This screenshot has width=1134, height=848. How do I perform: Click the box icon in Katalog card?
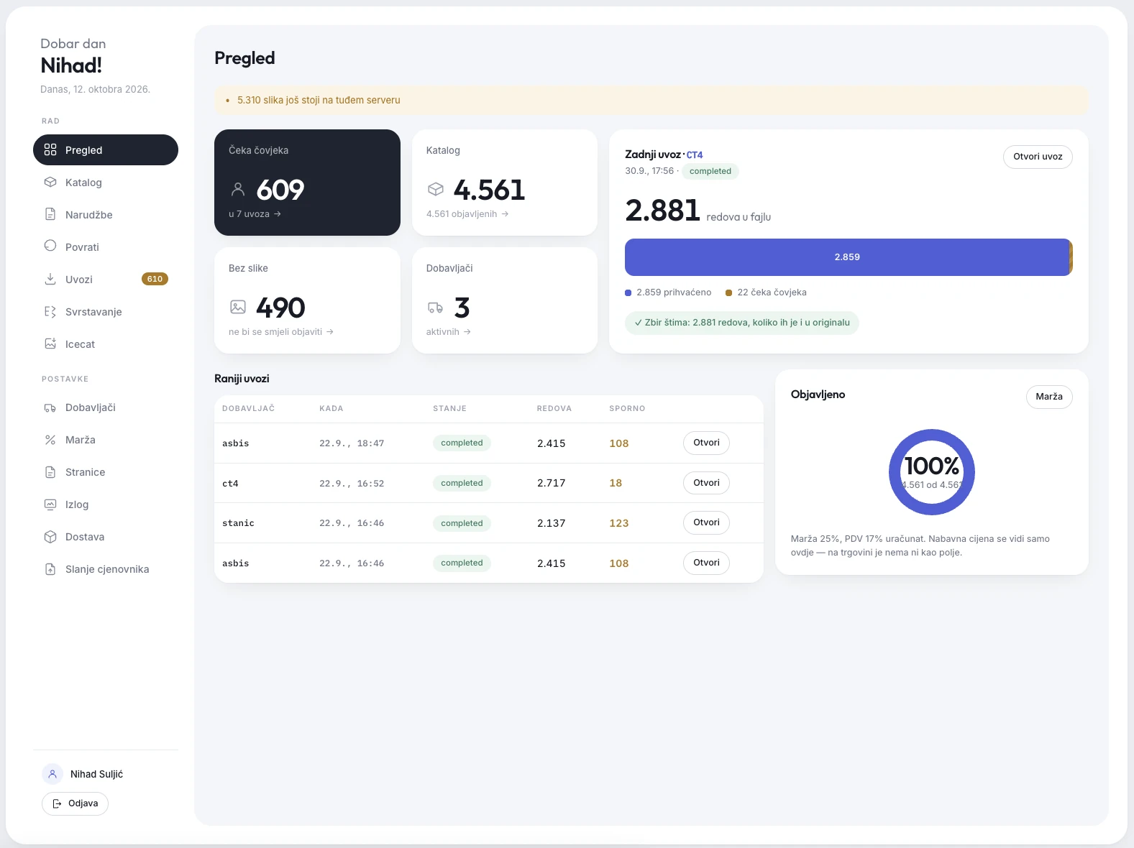coord(436,189)
